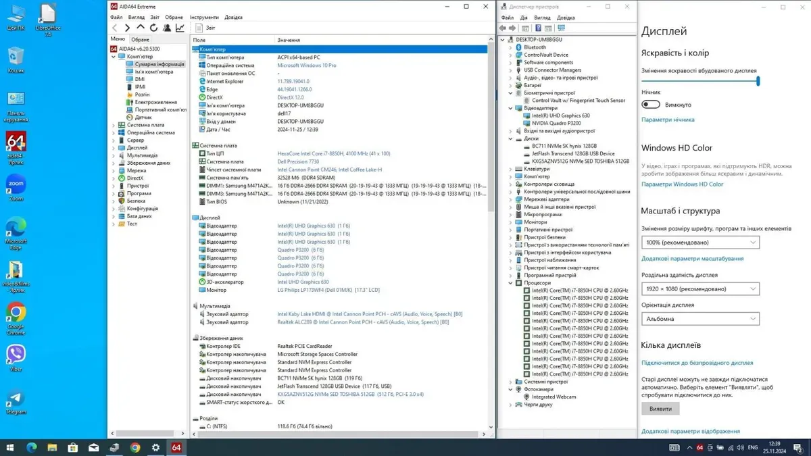The image size is (811, 456).
Task: Open the 1920 × 1080 resolution dropdown
Action: [700, 288]
